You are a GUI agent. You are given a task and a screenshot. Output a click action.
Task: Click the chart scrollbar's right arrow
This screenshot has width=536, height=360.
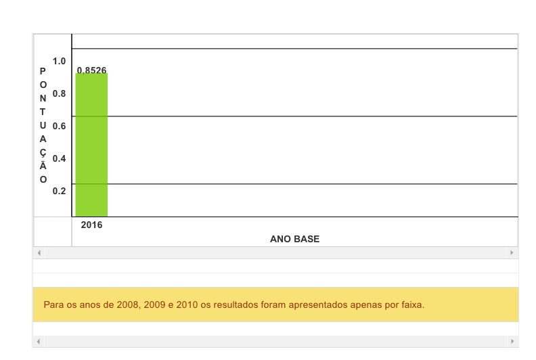[512, 253]
